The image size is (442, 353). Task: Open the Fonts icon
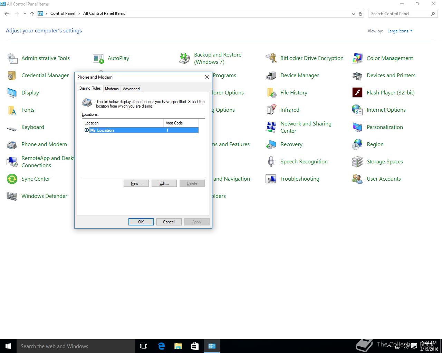coord(12,110)
